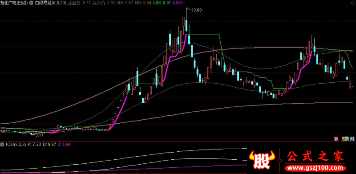Click the 公式之家 site title text
Screen dimensions: 356x174
pos(316,157)
